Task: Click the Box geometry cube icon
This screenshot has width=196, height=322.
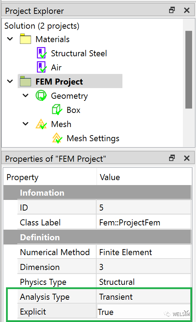Action: point(57,110)
